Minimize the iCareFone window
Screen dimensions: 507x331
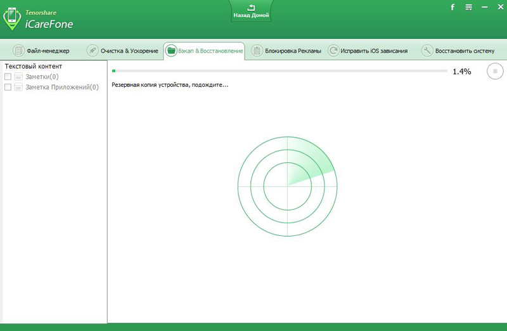point(484,7)
